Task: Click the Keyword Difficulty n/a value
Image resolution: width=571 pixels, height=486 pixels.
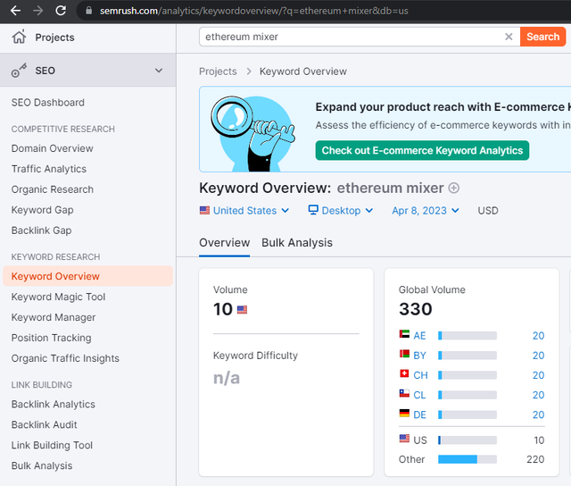Action: tap(227, 378)
